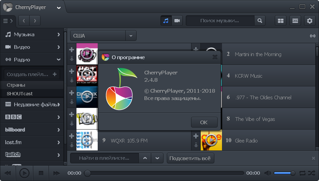Click the sidebar vertical scrollbar
This screenshot has height=181, width=319.
coord(65,97)
